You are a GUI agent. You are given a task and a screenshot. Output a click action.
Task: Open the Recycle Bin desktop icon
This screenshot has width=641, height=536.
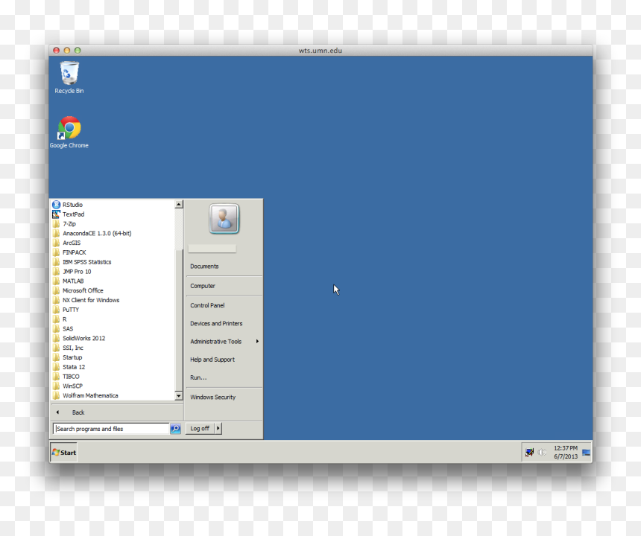pos(69,77)
